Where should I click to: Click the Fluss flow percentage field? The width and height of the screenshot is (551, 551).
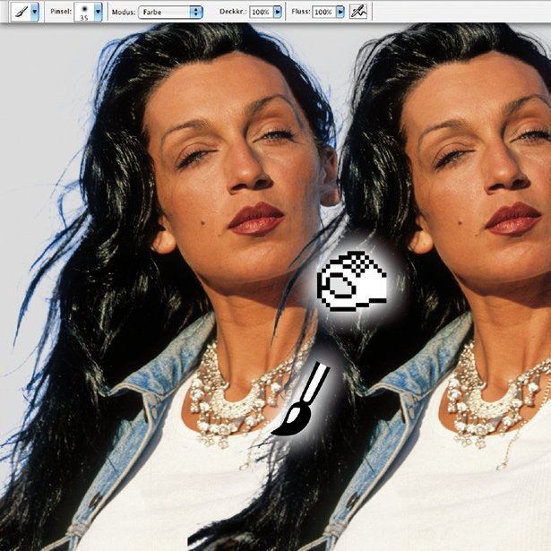(323, 13)
